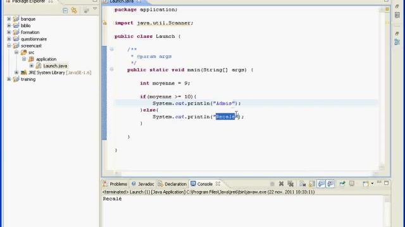Minimize the Console view panel
This screenshot has height=227, width=405.
tap(379, 182)
